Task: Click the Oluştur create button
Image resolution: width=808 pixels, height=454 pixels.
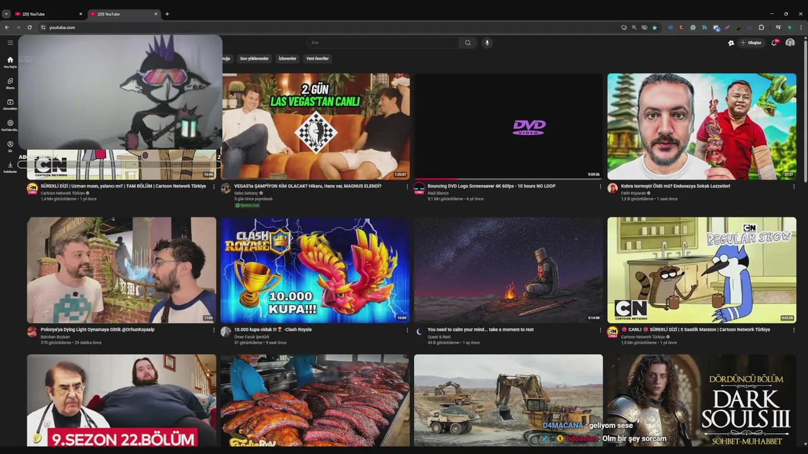Action: (751, 43)
